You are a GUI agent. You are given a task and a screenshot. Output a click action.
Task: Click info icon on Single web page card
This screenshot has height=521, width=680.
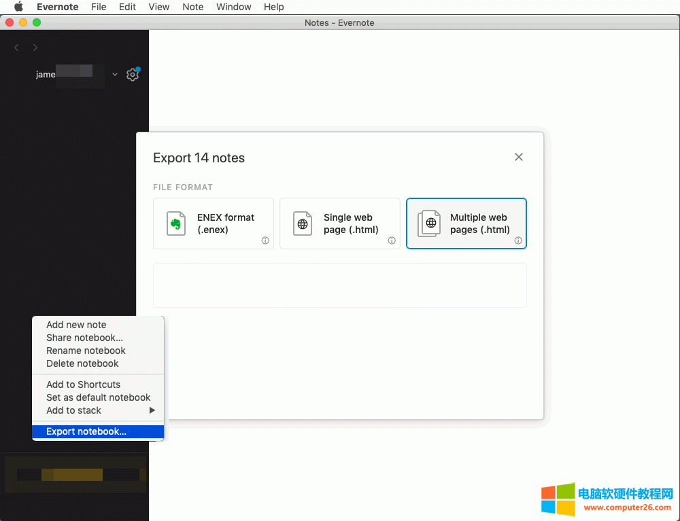(x=392, y=240)
